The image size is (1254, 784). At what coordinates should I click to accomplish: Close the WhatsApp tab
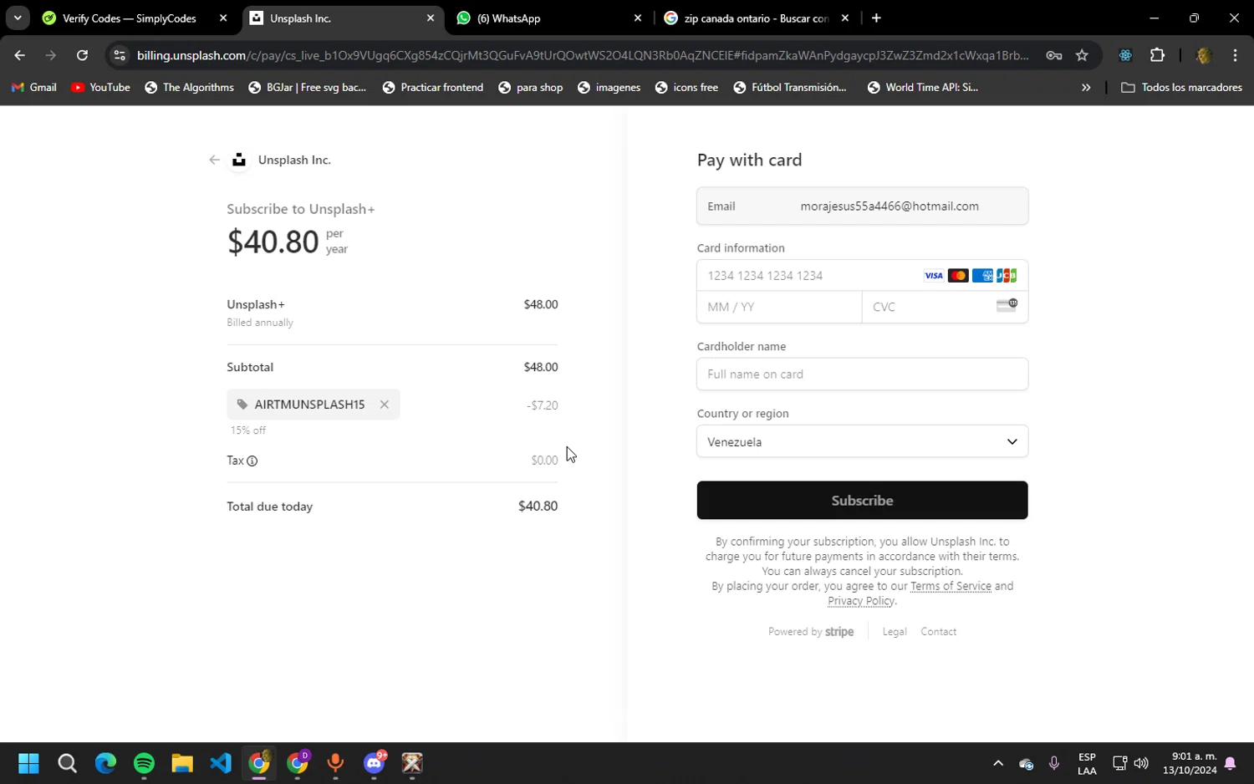click(638, 18)
